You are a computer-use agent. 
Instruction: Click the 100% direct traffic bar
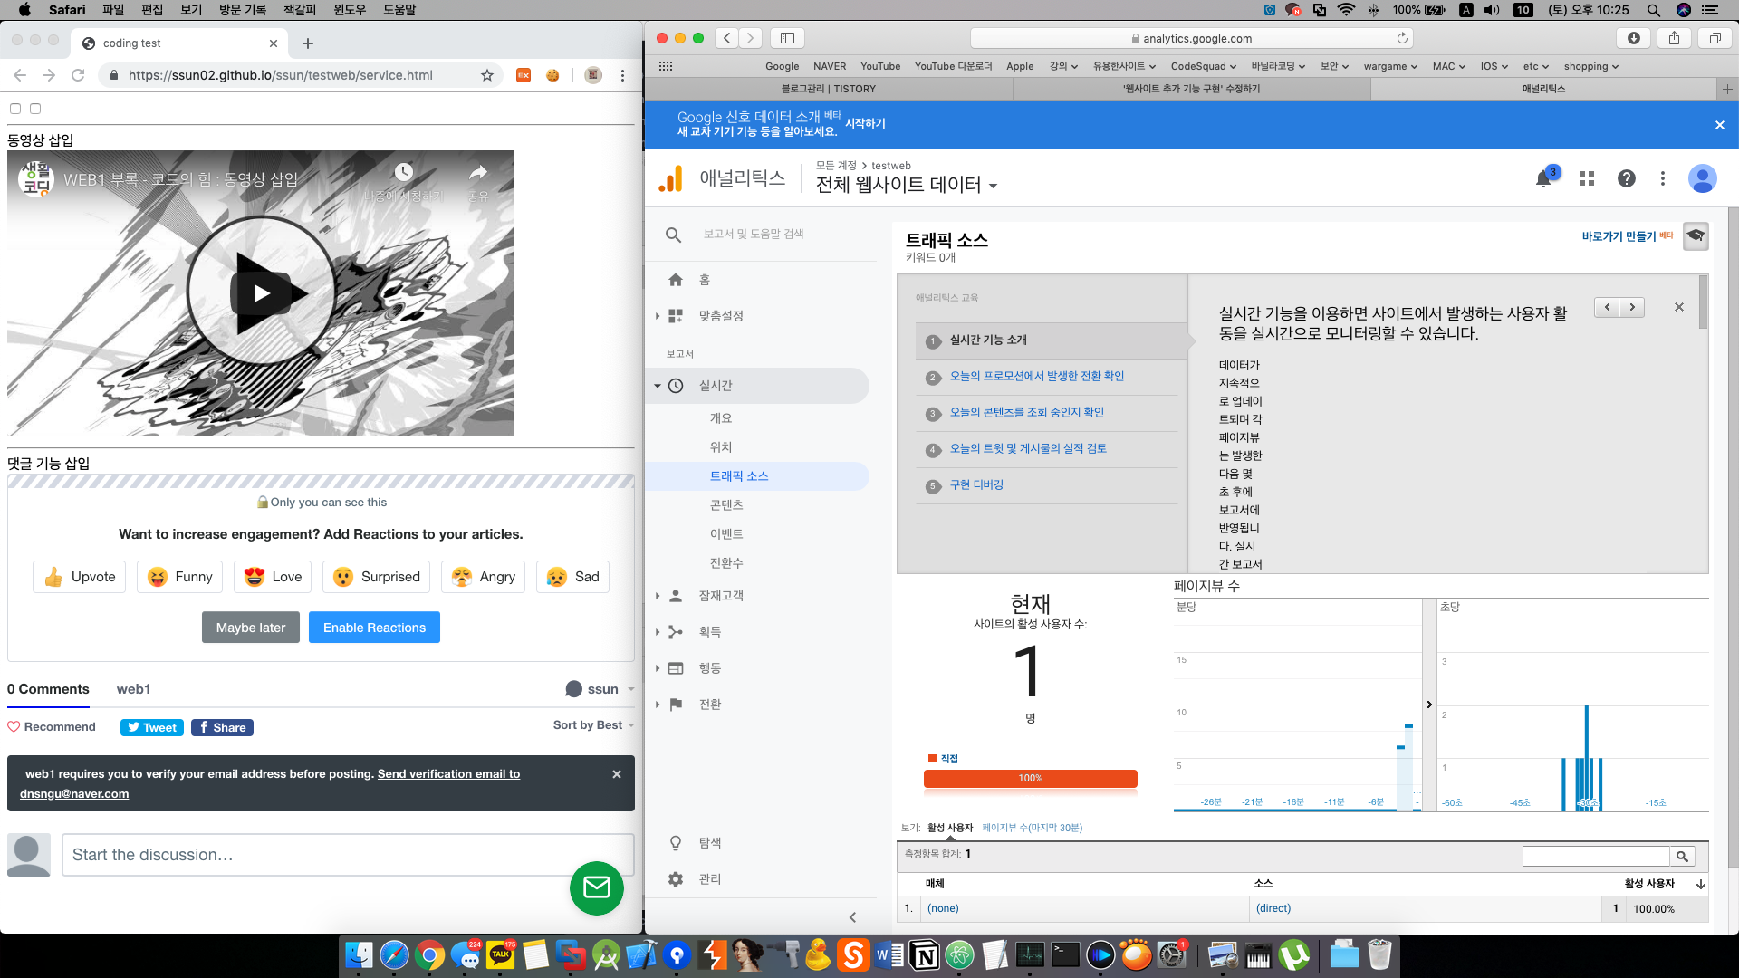point(1031,779)
